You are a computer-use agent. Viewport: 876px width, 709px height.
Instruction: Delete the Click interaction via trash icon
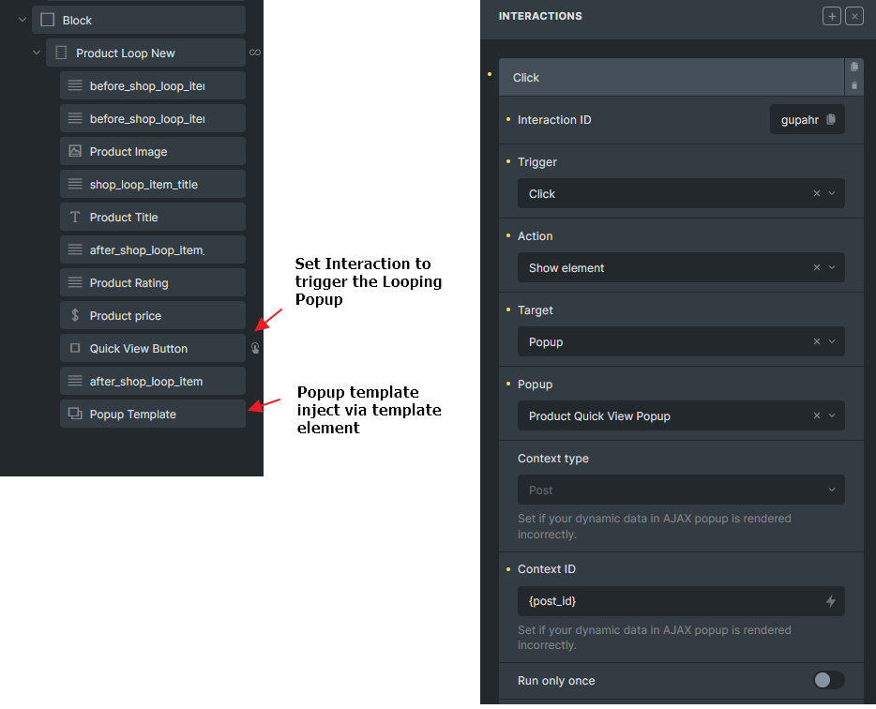tap(853, 86)
